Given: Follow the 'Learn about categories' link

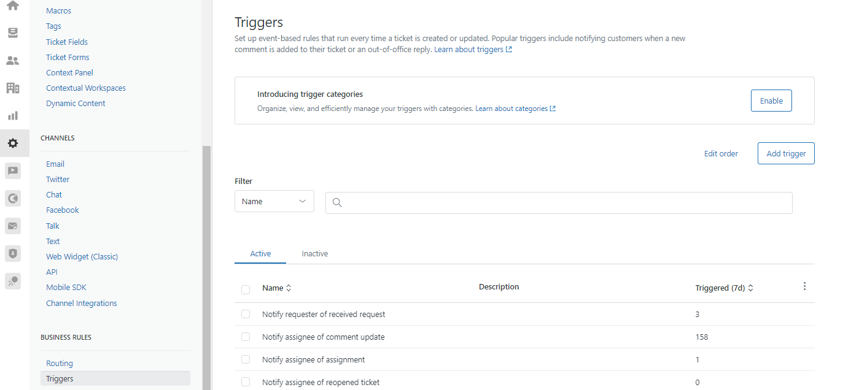Looking at the screenshot, I should click(511, 109).
